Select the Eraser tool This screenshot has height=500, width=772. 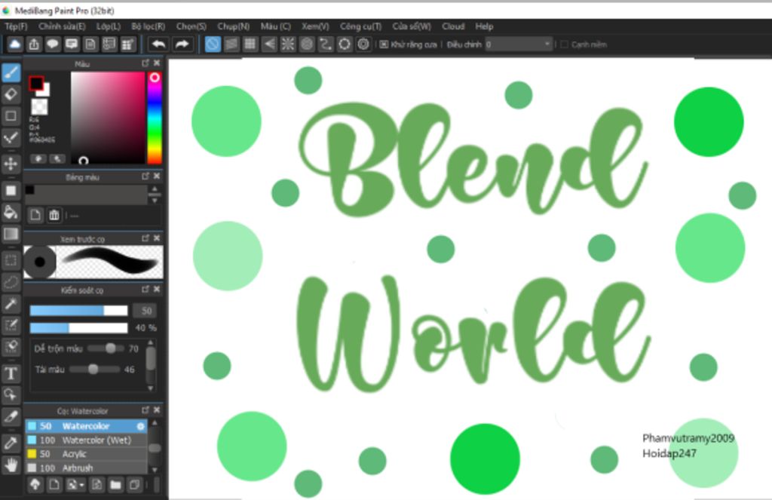(11, 94)
